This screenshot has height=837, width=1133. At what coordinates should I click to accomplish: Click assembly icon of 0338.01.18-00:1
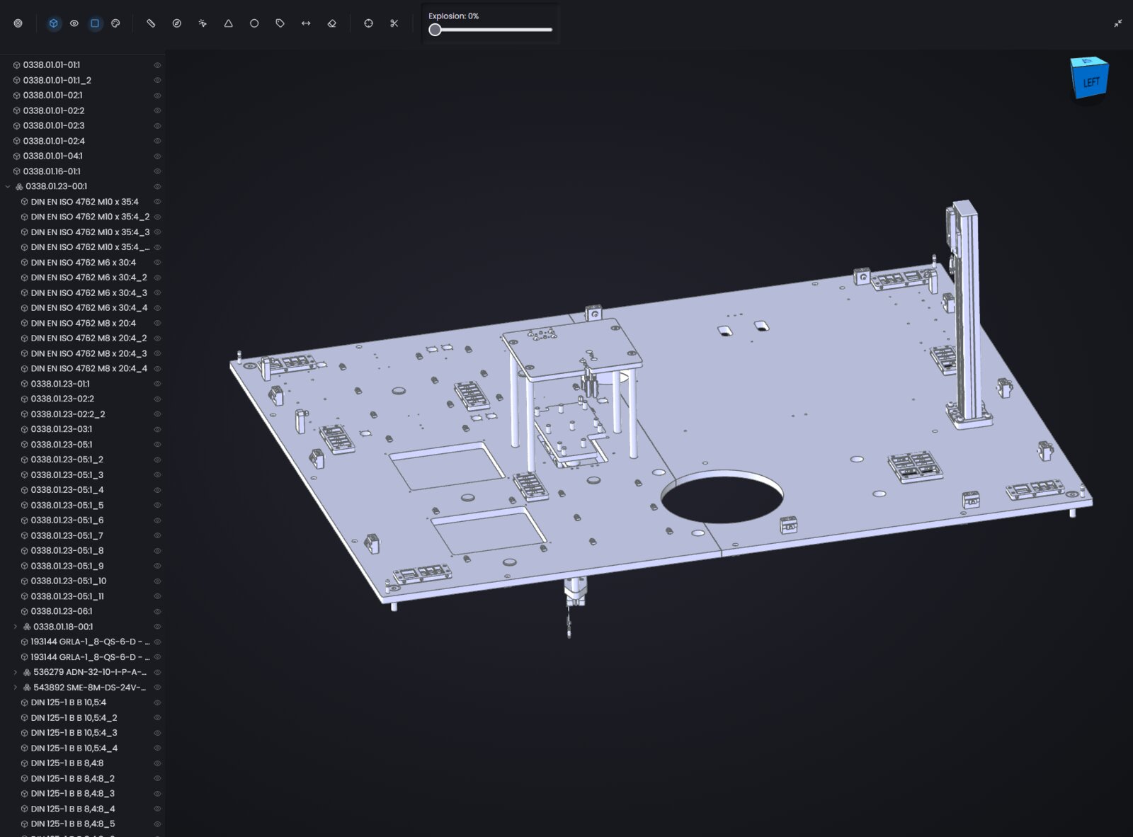tap(27, 627)
